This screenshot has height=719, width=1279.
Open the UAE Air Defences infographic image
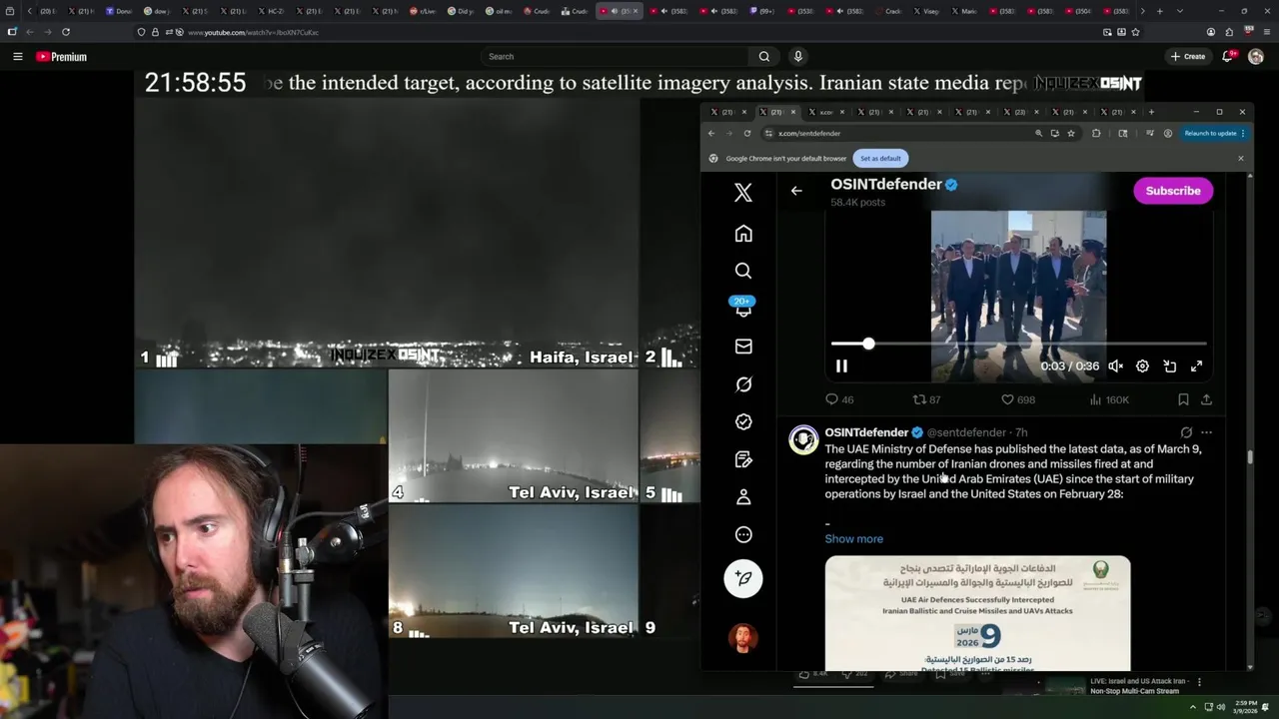pos(978,613)
